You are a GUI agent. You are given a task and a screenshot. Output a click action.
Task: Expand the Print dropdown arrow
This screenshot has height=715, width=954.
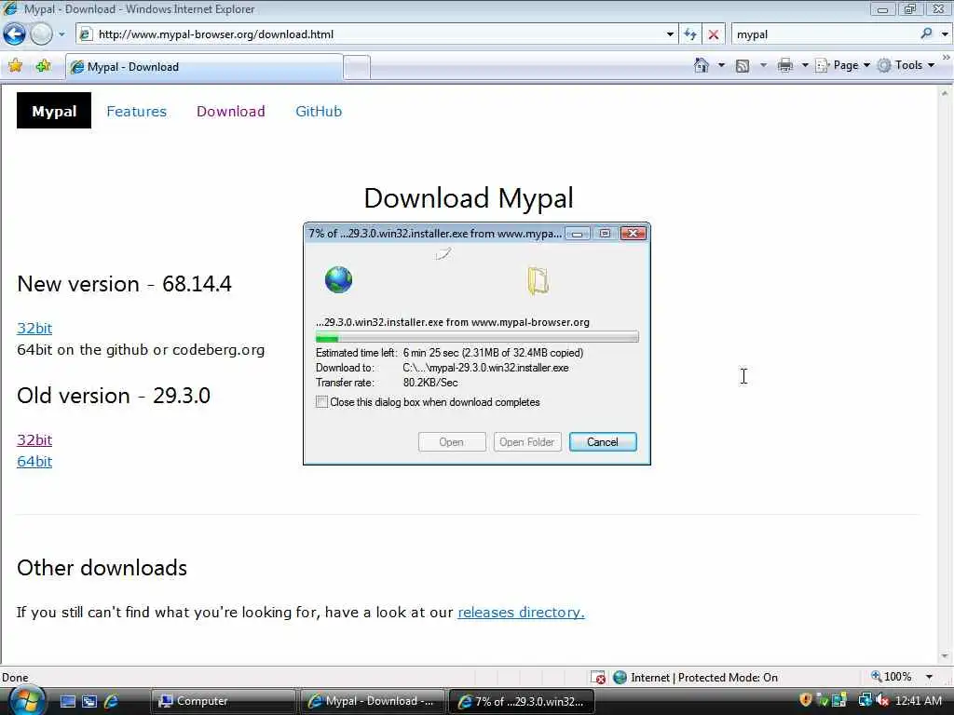[x=804, y=65]
